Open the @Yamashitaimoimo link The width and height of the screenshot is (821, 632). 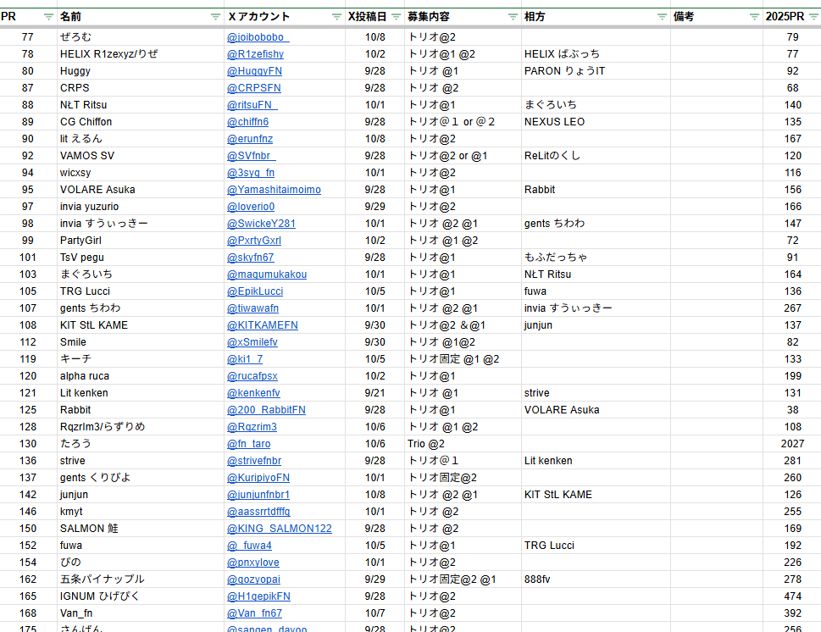click(274, 190)
